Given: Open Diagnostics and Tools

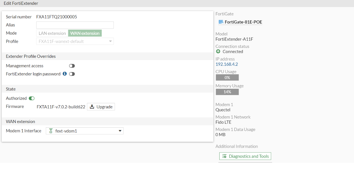Looking at the screenshot, I should 245,156.
